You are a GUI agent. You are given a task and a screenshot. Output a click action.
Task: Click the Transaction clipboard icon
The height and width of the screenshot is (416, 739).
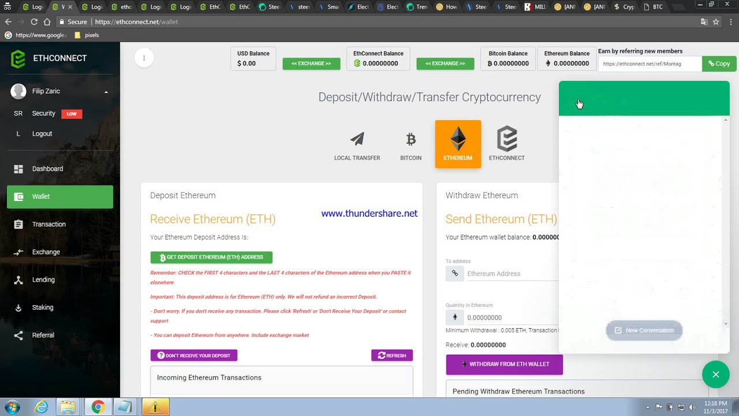[18, 224]
